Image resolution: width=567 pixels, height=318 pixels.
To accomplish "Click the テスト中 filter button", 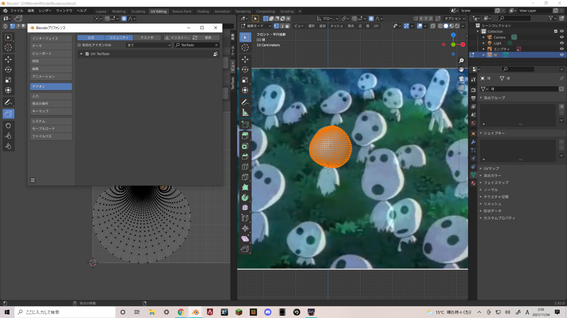I will tap(147, 38).
